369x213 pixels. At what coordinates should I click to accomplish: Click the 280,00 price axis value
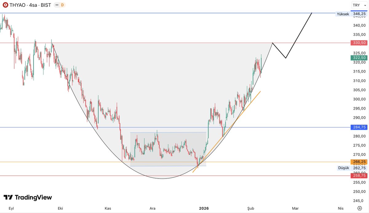coord(359,136)
